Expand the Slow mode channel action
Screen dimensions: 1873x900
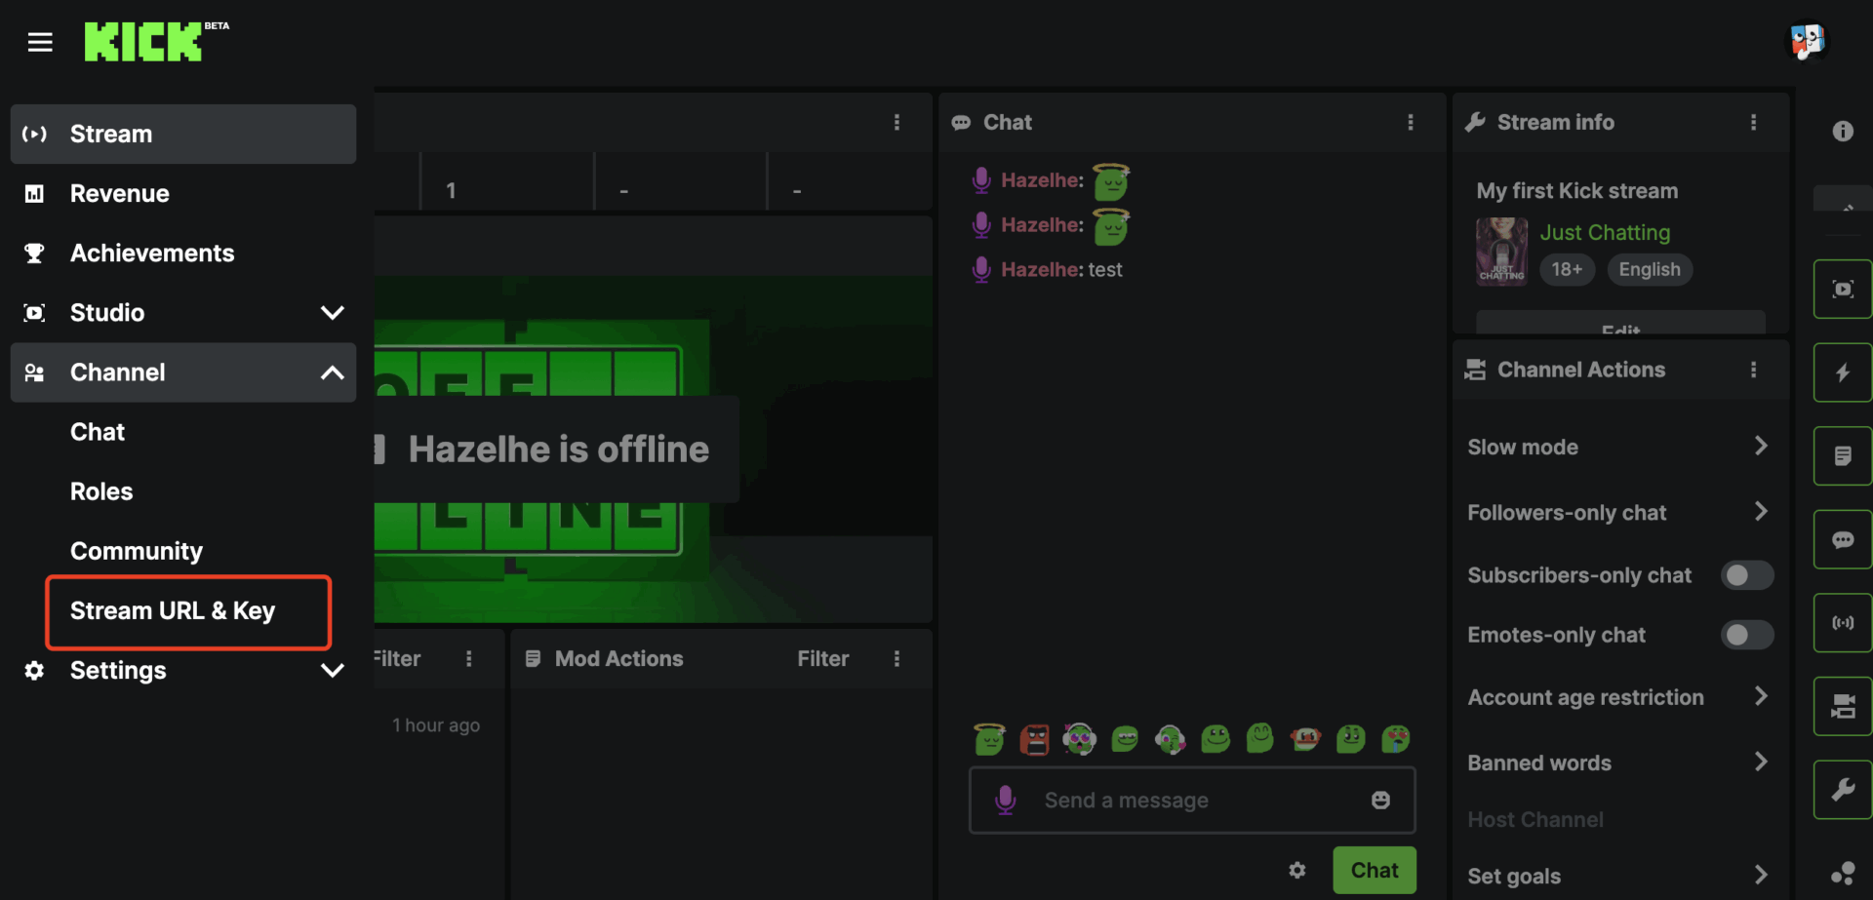1760,447
